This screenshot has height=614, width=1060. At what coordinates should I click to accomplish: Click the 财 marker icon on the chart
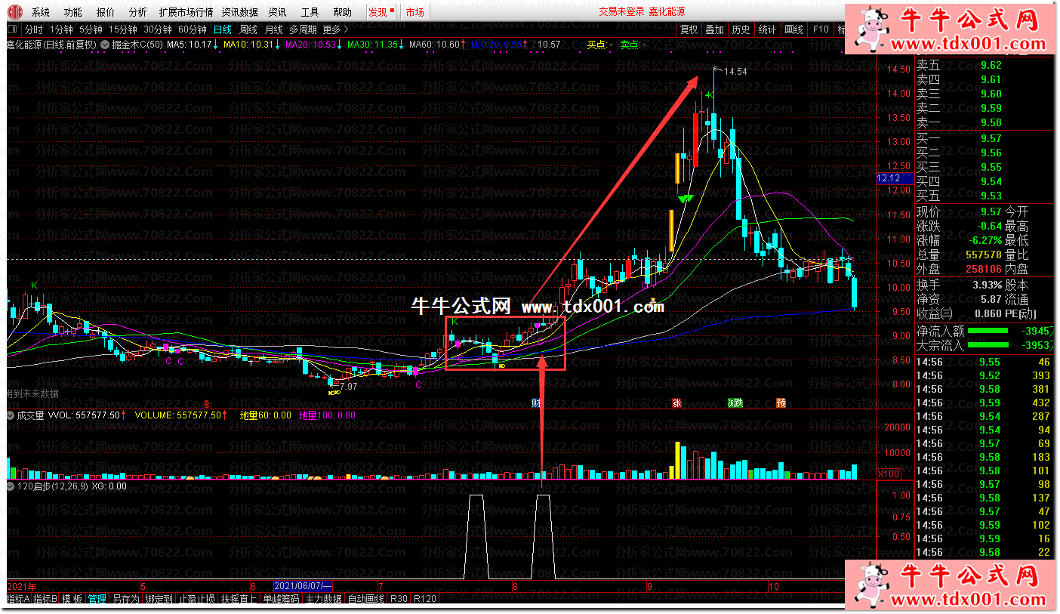(536, 403)
